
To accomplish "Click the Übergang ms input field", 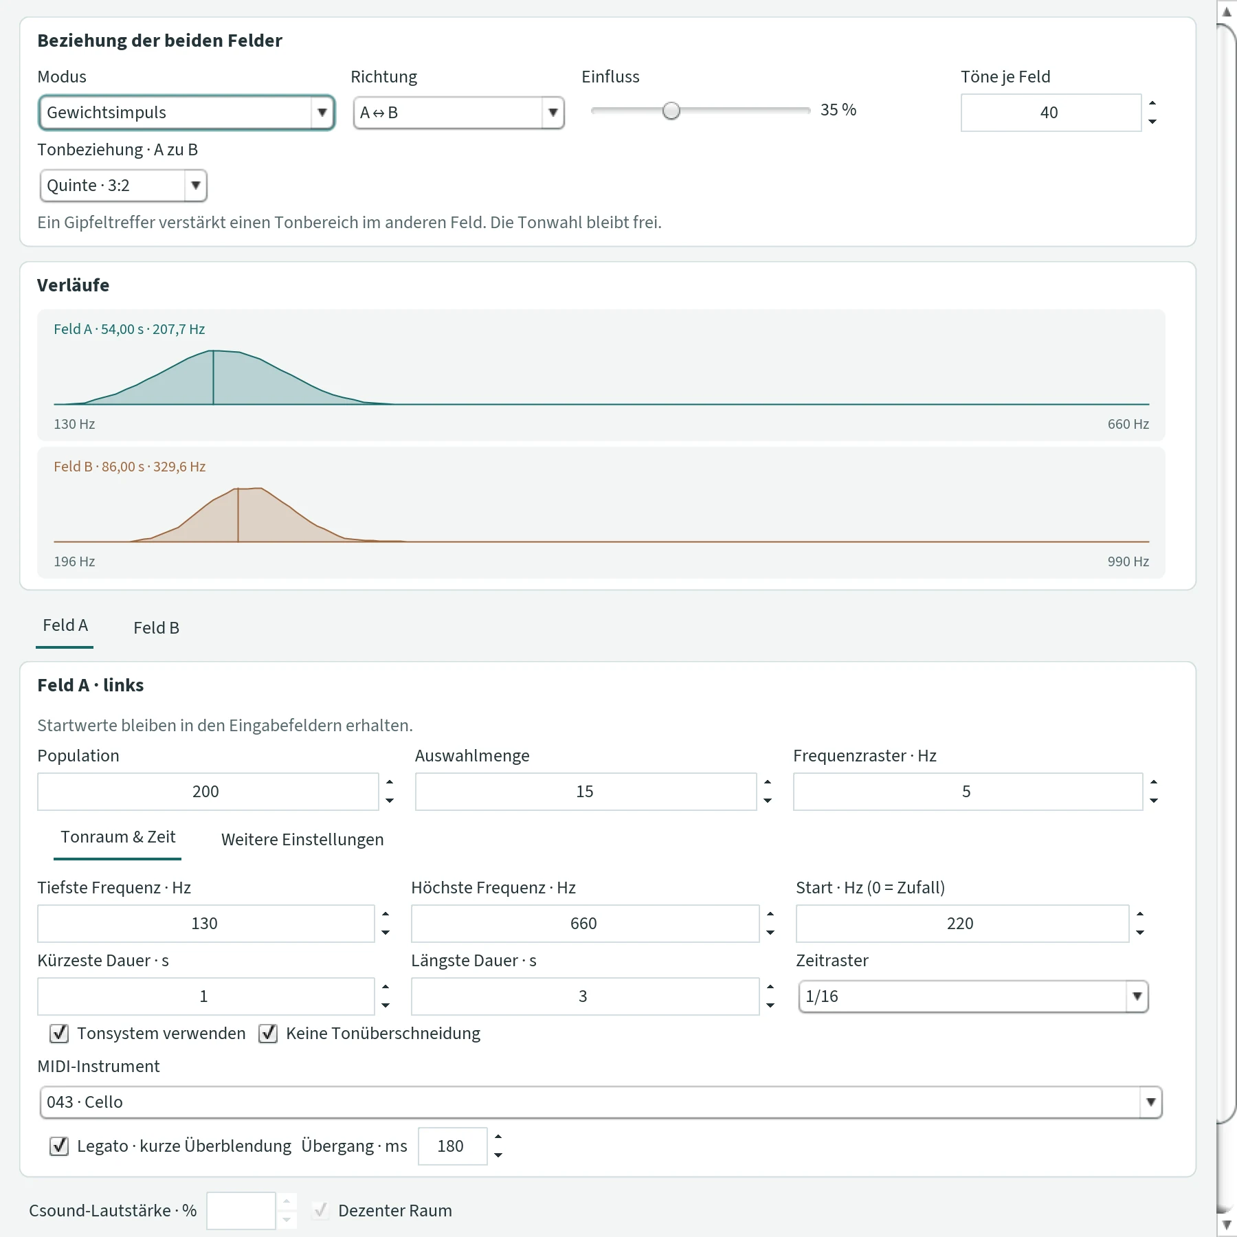I will click(452, 1146).
